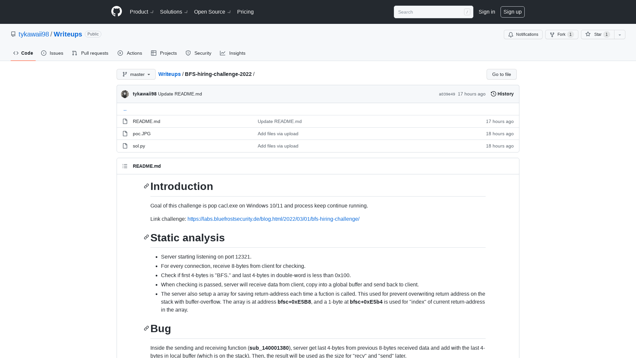Click the Star icon to star the repo
The width and height of the screenshot is (636, 358).
tap(588, 34)
